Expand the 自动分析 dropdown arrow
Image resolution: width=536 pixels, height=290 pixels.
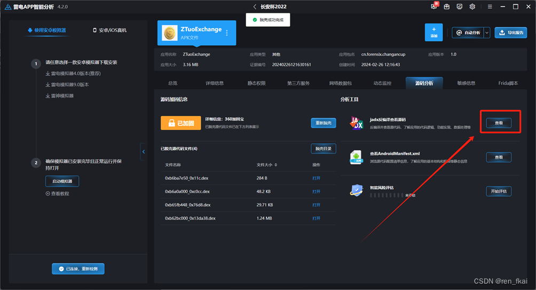point(487,33)
